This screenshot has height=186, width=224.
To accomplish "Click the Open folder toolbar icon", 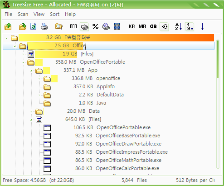I will click(x=22, y=26).
